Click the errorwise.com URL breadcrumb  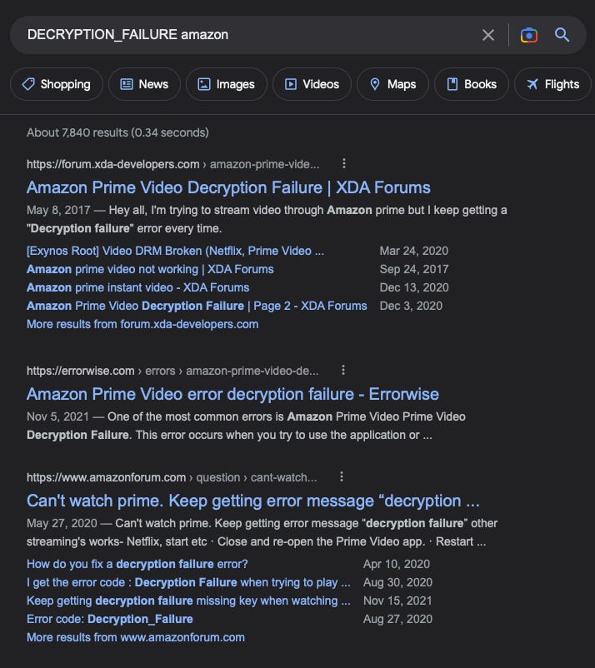[x=172, y=371]
